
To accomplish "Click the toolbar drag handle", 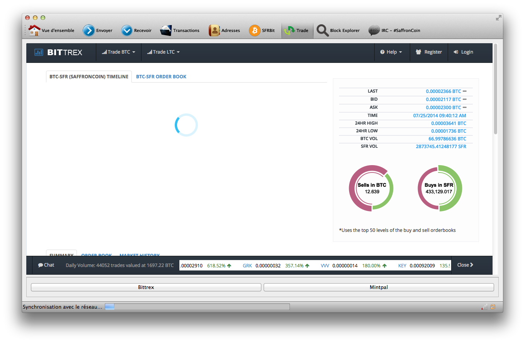I will click(x=26, y=30).
